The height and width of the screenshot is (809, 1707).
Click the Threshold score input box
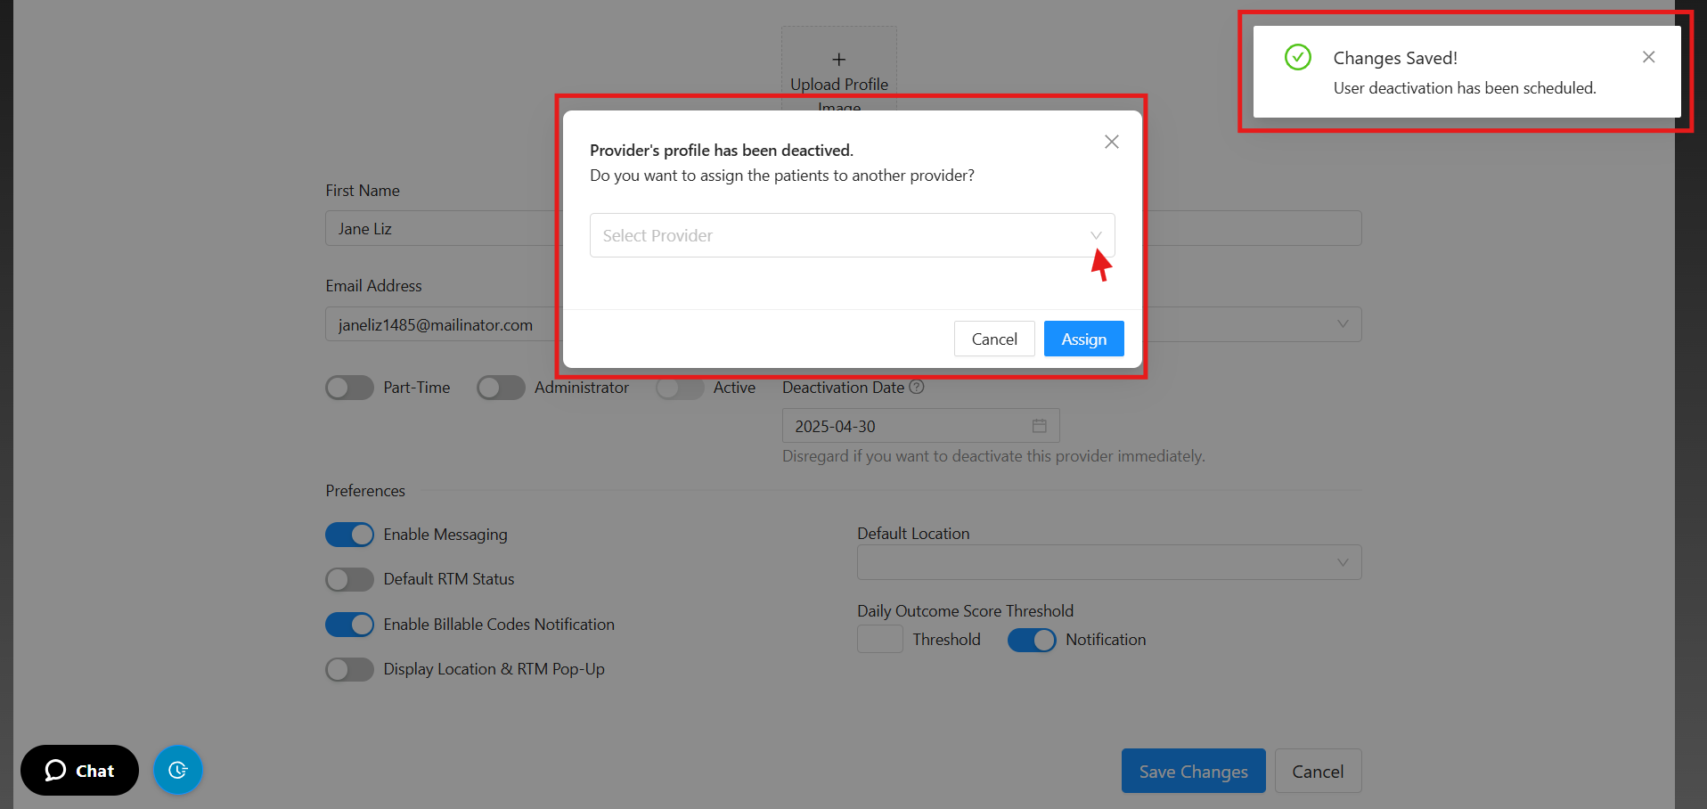click(879, 640)
